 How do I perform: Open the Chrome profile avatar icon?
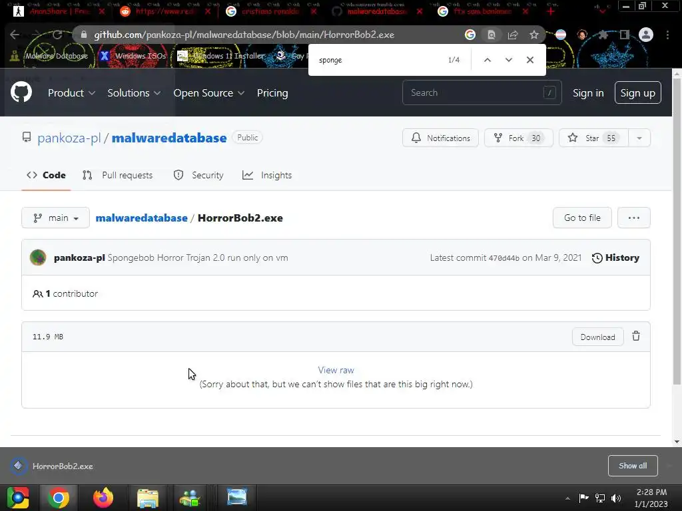(x=646, y=35)
